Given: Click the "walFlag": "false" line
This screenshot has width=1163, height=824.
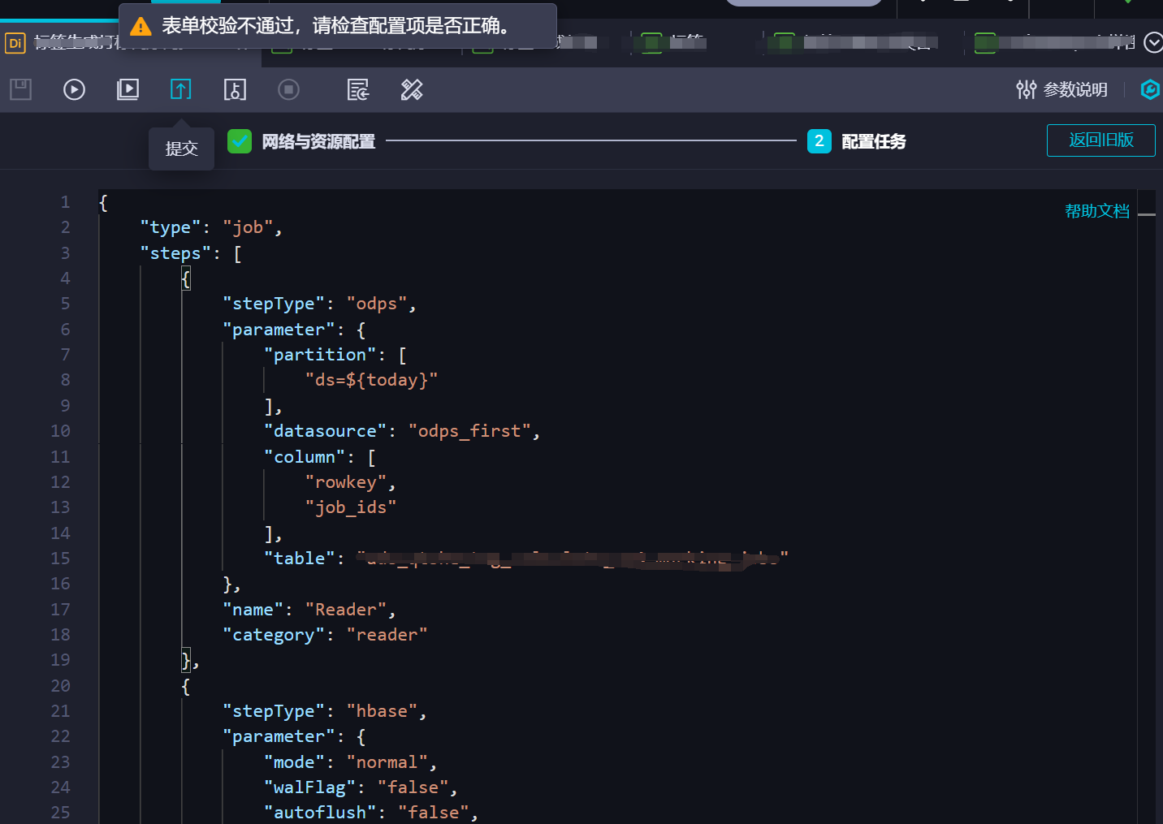Looking at the screenshot, I should click(361, 787).
